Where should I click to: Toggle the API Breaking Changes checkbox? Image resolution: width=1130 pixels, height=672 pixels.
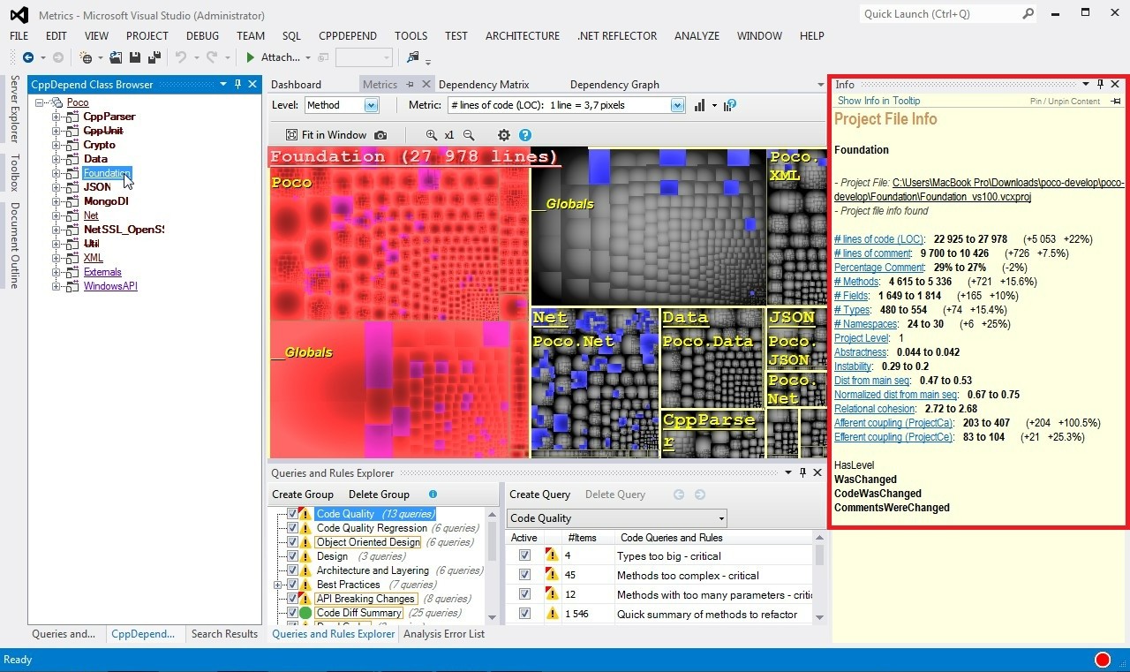[292, 599]
